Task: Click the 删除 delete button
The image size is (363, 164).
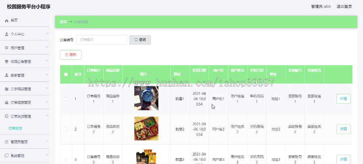Action: (71, 55)
